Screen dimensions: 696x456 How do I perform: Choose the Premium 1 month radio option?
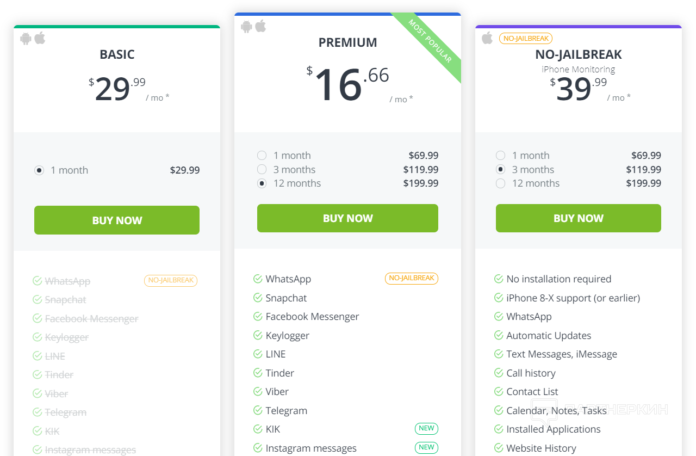point(262,156)
